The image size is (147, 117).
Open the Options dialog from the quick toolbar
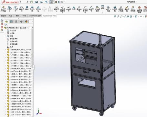[62, 2]
